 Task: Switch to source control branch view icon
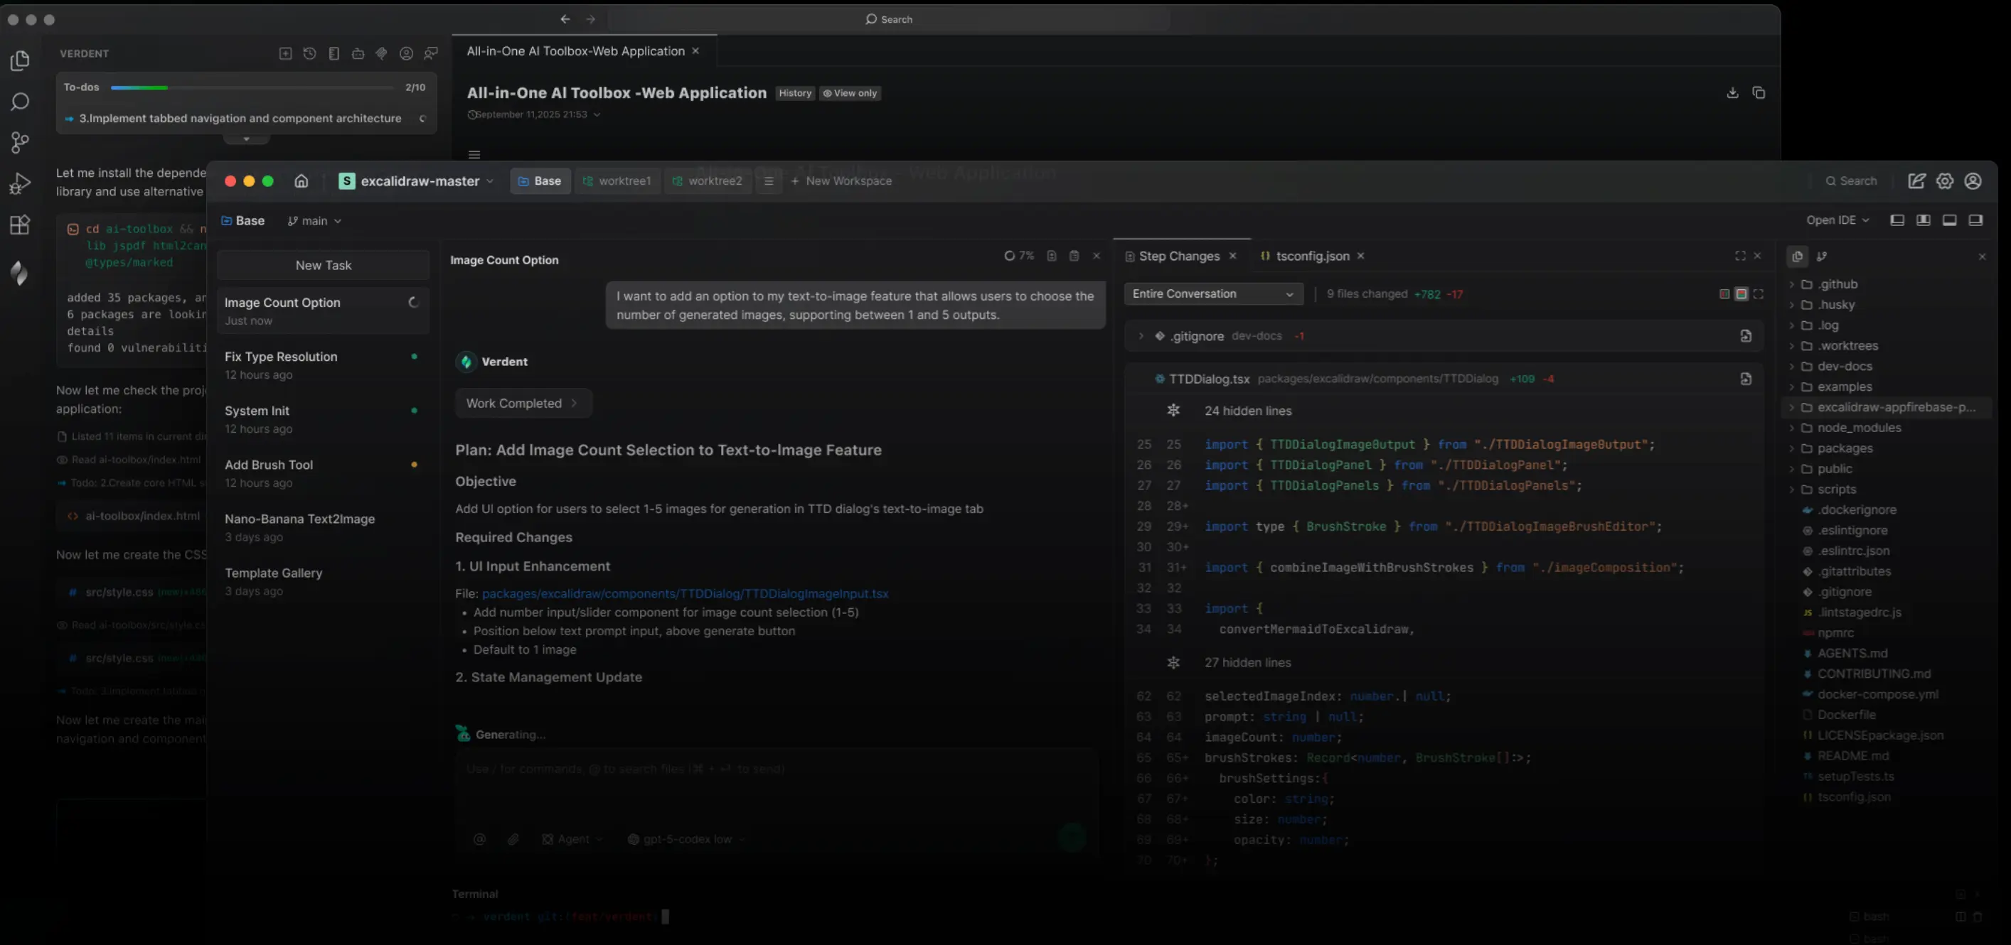(x=1821, y=256)
